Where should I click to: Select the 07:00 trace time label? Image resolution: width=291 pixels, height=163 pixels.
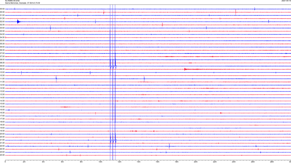coord(2,53)
